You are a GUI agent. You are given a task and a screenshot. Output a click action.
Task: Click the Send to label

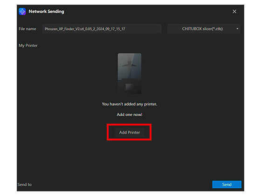pyautogui.click(x=25, y=184)
